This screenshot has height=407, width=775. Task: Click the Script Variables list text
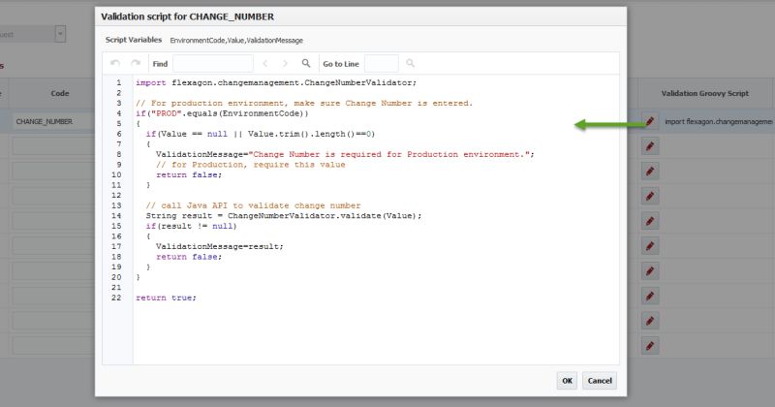(x=236, y=40)
